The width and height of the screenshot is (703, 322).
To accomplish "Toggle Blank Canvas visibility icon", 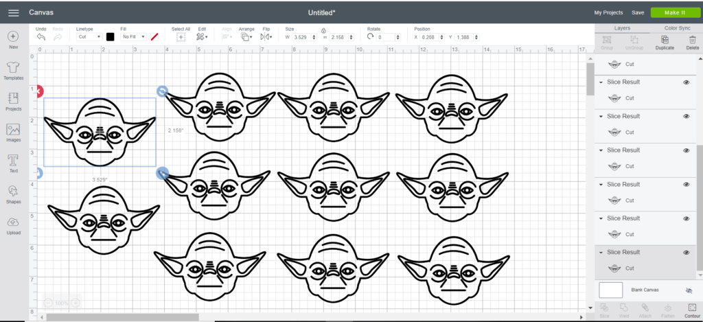I will [689, 290].
